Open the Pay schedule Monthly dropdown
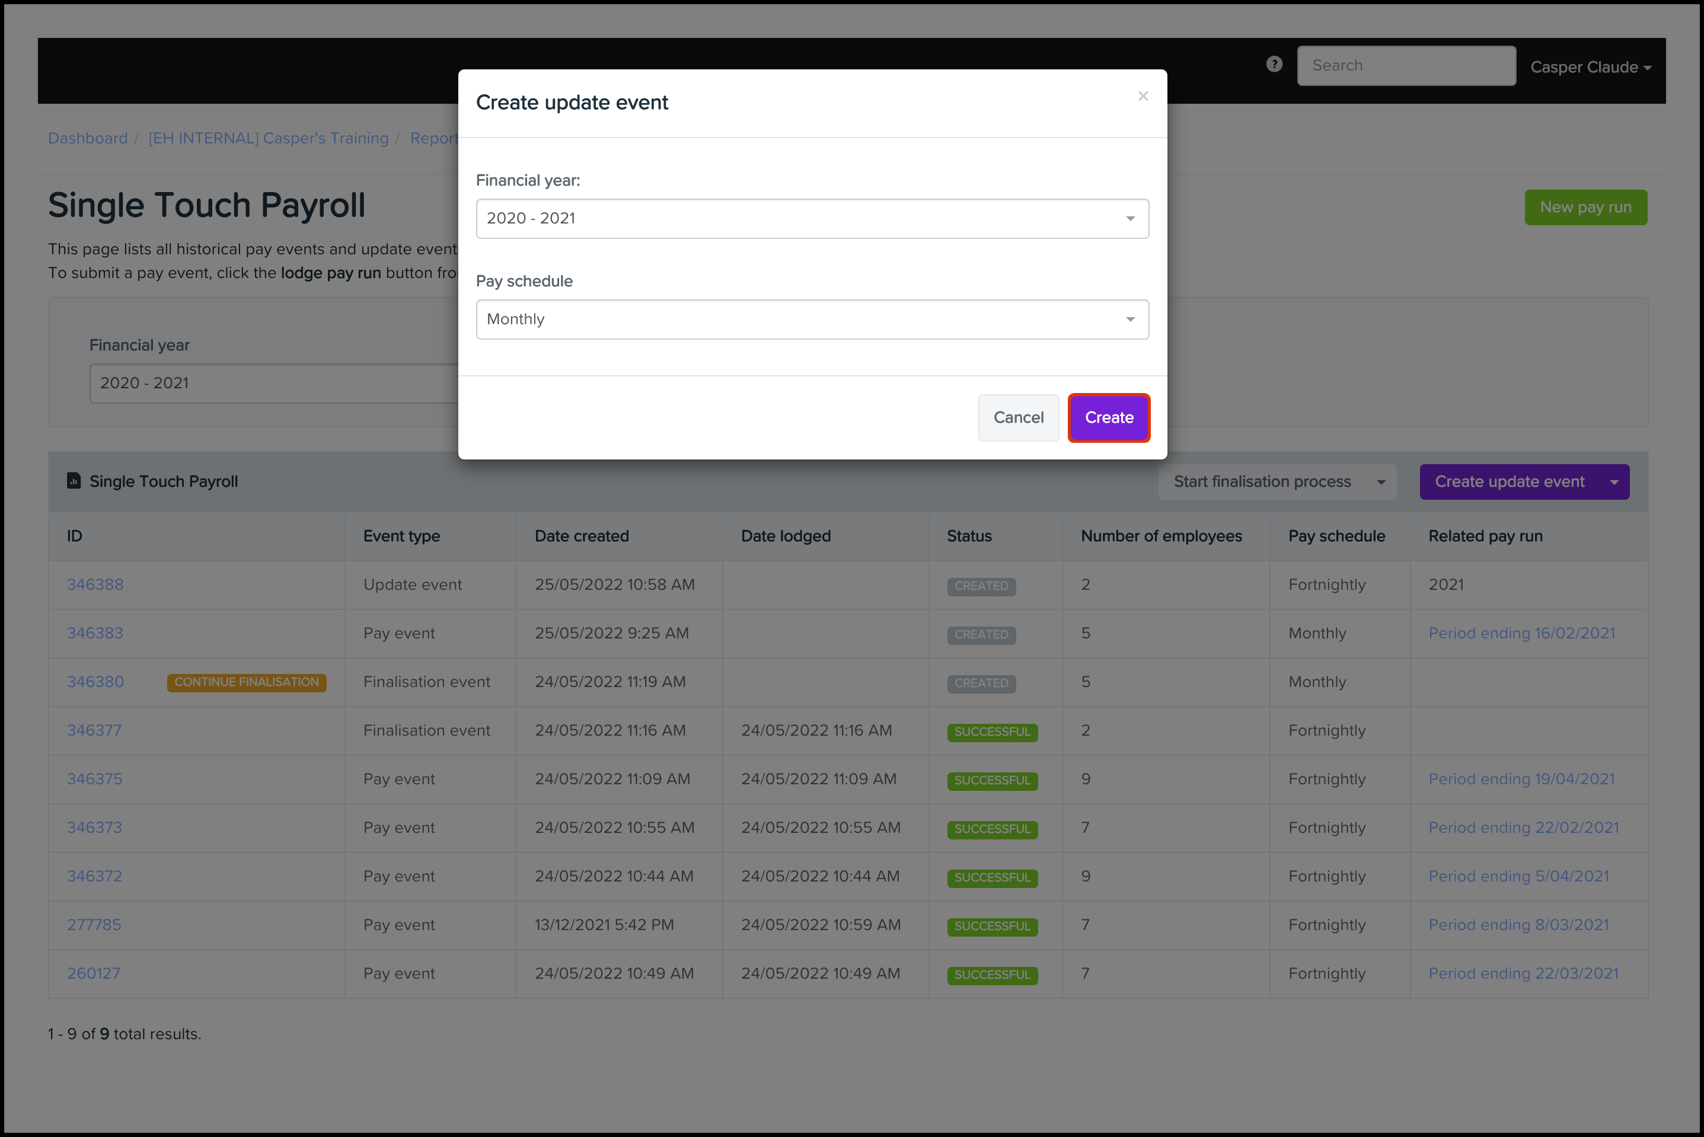 click(812, 319)
